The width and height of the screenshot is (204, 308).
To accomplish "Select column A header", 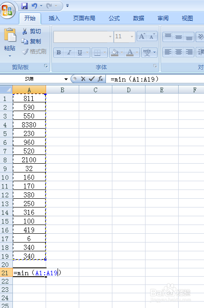I will click(29, 90).
